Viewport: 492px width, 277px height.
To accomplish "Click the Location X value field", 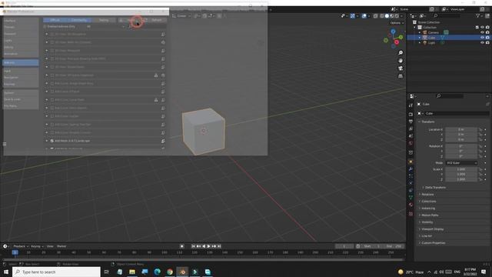I will pos(461,129).
